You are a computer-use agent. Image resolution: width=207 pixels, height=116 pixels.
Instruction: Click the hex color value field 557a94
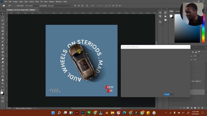click(x=169, y=94)
